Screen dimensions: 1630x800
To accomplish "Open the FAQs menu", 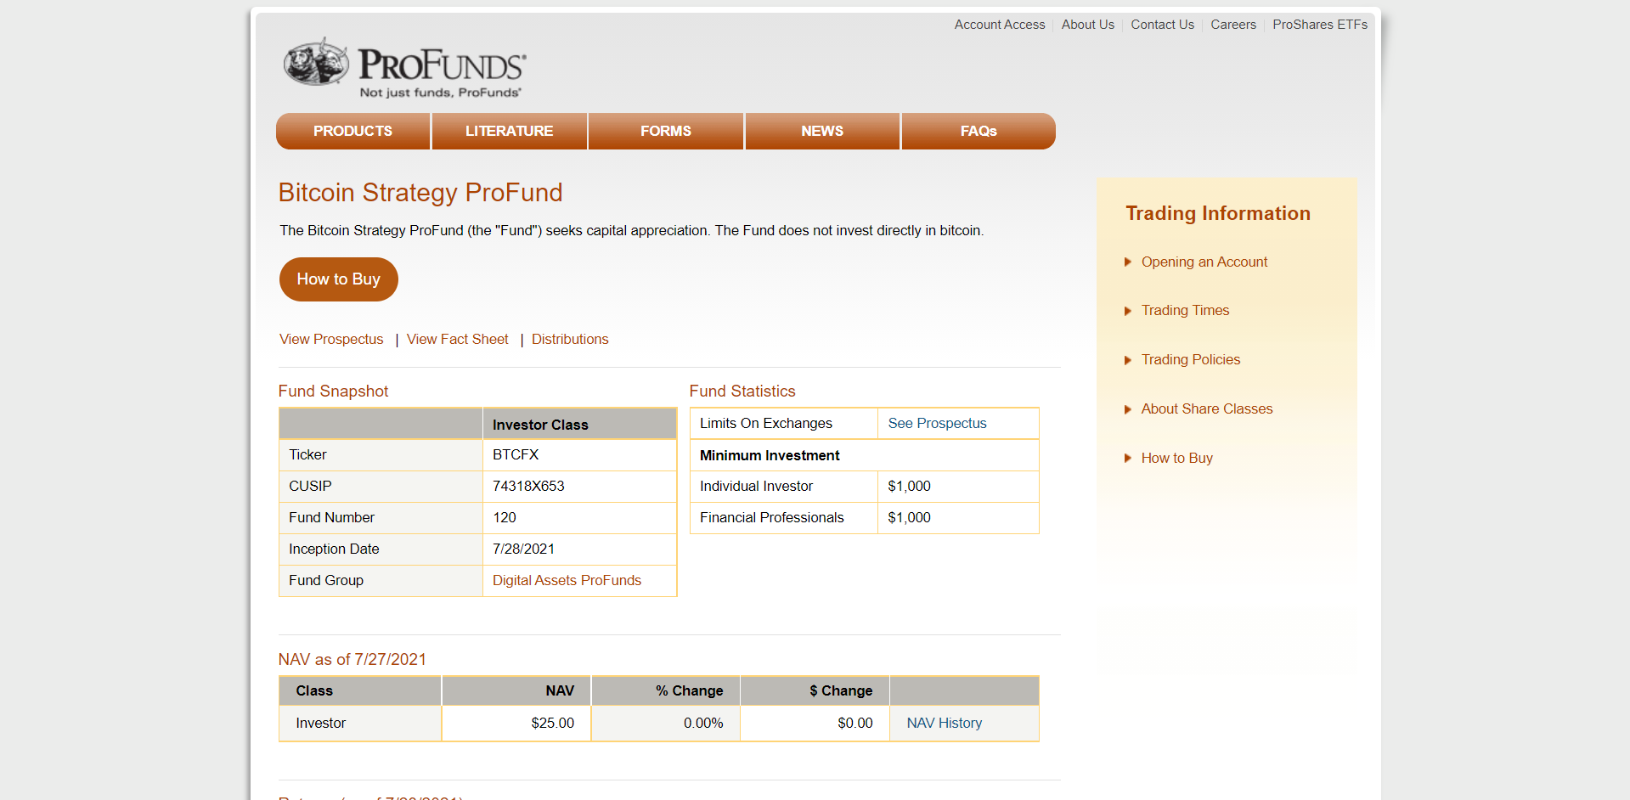I will pyautogui.click(x=979, y=131).
